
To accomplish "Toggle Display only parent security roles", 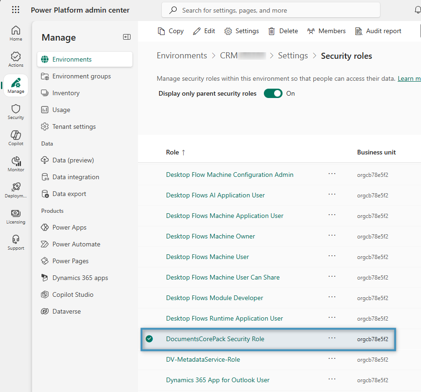I will tap(273, 93).
